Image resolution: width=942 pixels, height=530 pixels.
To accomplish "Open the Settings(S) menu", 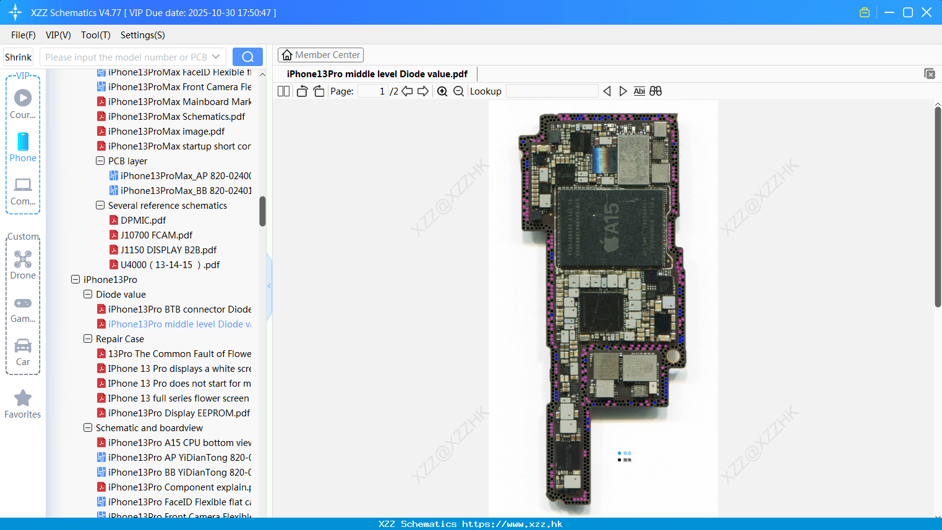I will pos(143,35).
